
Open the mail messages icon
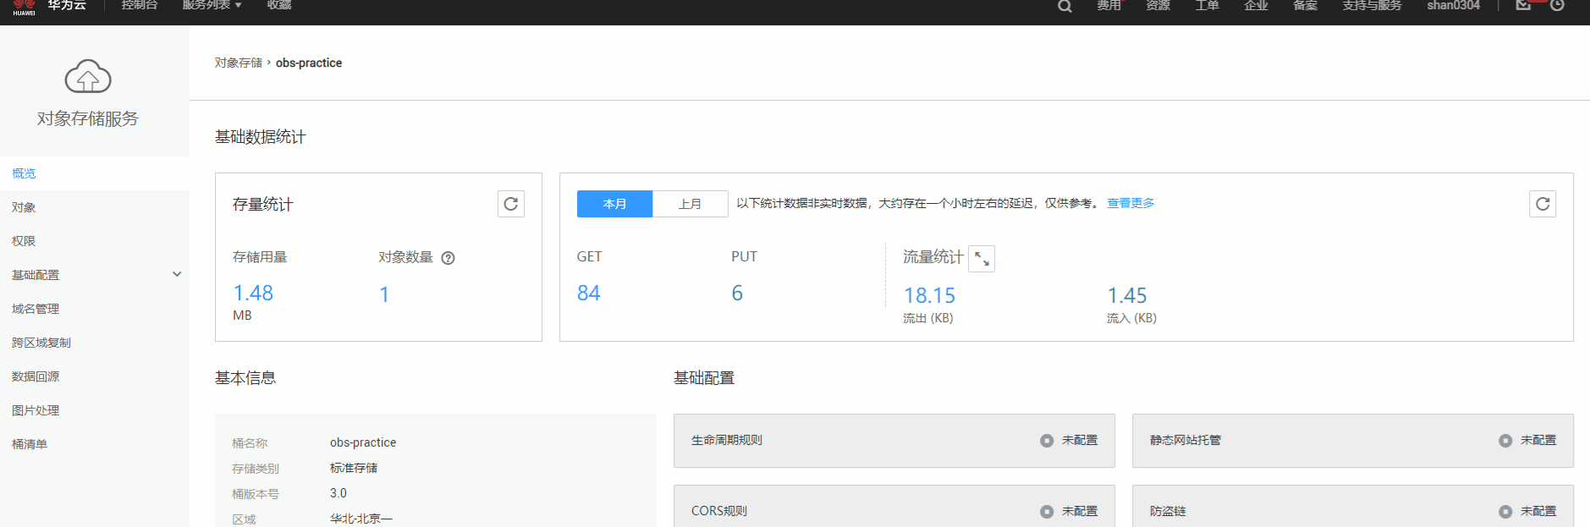point(1523,5)
